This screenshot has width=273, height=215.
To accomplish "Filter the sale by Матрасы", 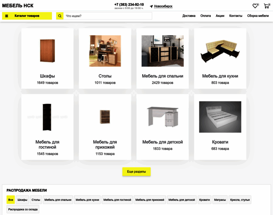I will (220, 200).
